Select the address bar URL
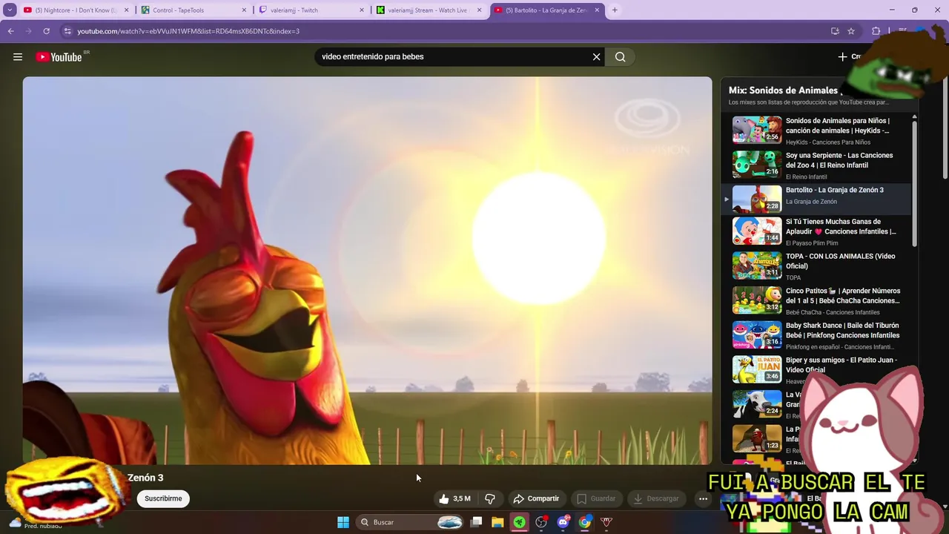The height and width of the screenshot is (534, 949). point(188,31)
